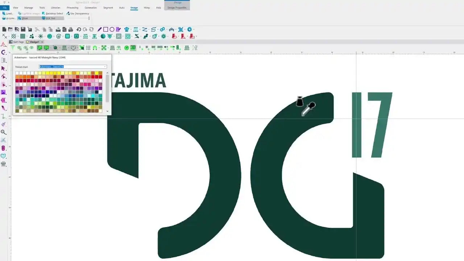Click the Load button to import an image
Image resolution: width=464 pixels, height=261 pixels.
[9, 13]
